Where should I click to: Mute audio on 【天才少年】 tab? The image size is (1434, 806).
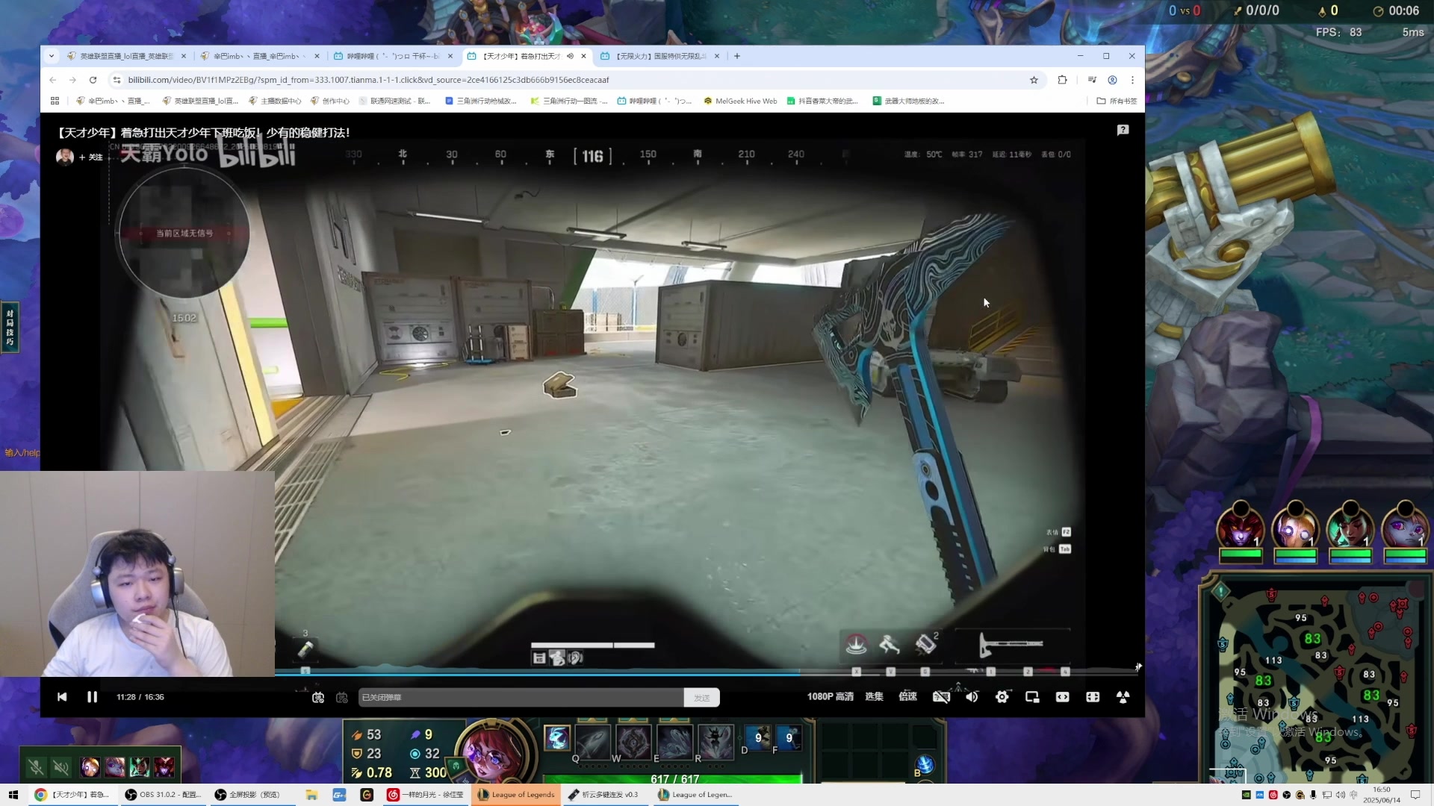pyautogui.click(x=570, y=56)
